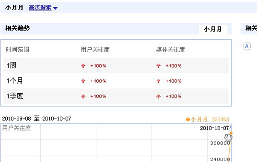Select the 1周 time range row label
This screenshot has width=257, height=162.
click(x=12, y=65)
